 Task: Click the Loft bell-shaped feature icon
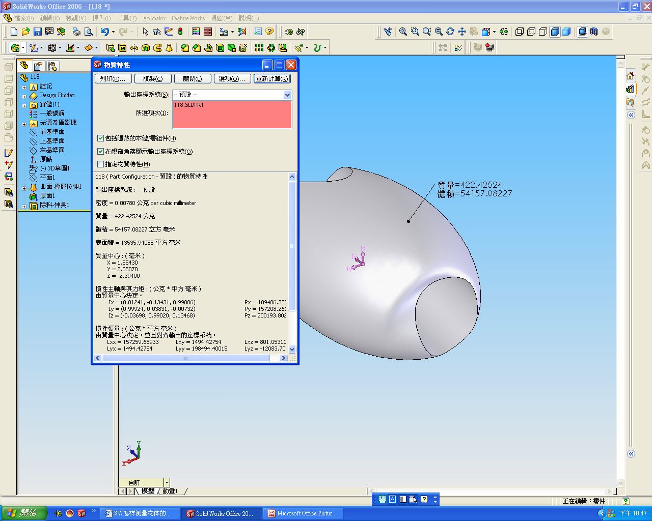click(x=169, y=48)
